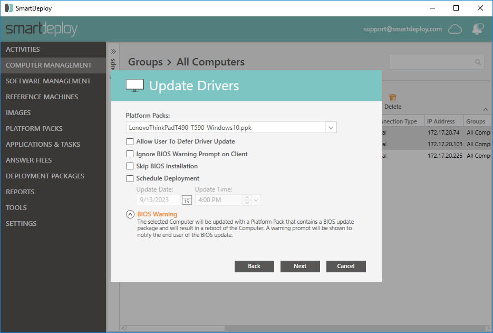Cancel the Update Drivers dialog
Viewport: 493px width, 333px height.
pos(346,267)
